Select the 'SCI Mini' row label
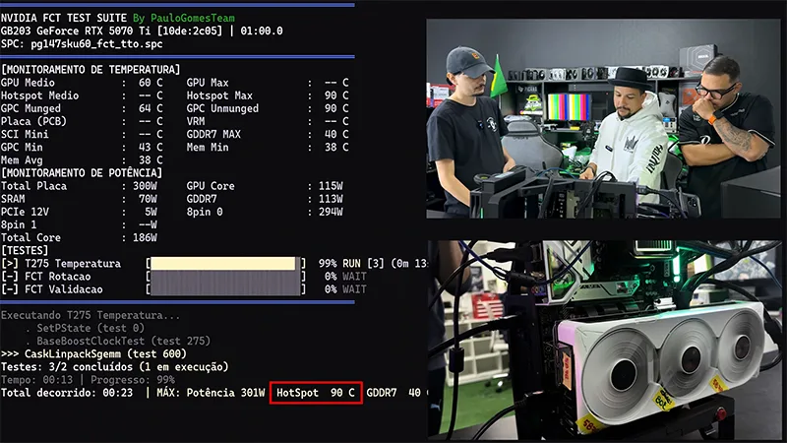The width and height of the screenshot is (787, 443). tap(25, 135)
